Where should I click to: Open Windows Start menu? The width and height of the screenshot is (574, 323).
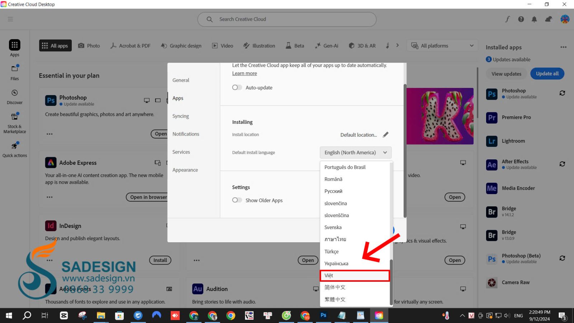(9, 315)
